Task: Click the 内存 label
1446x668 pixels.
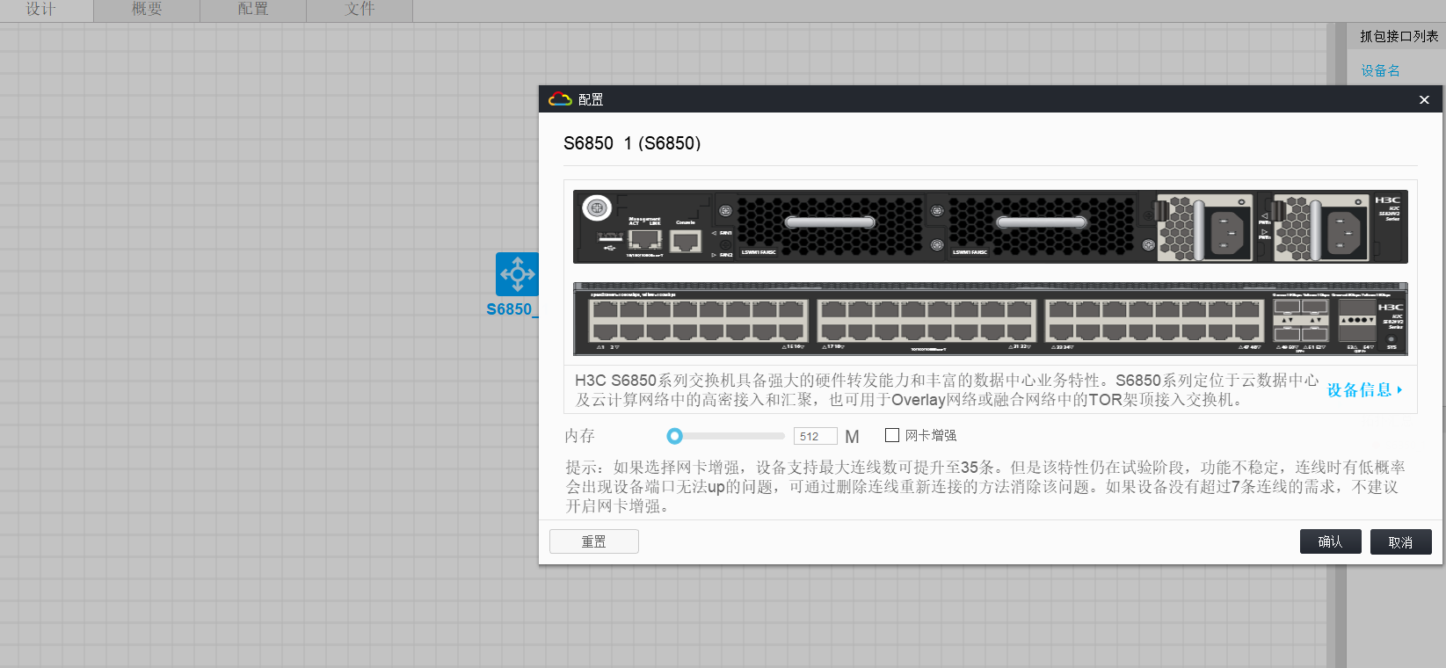Action: tap(579, 436)
